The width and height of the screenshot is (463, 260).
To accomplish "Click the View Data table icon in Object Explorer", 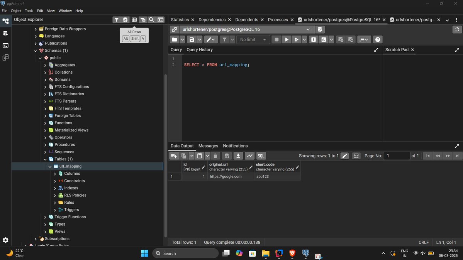I will [134, 20].
